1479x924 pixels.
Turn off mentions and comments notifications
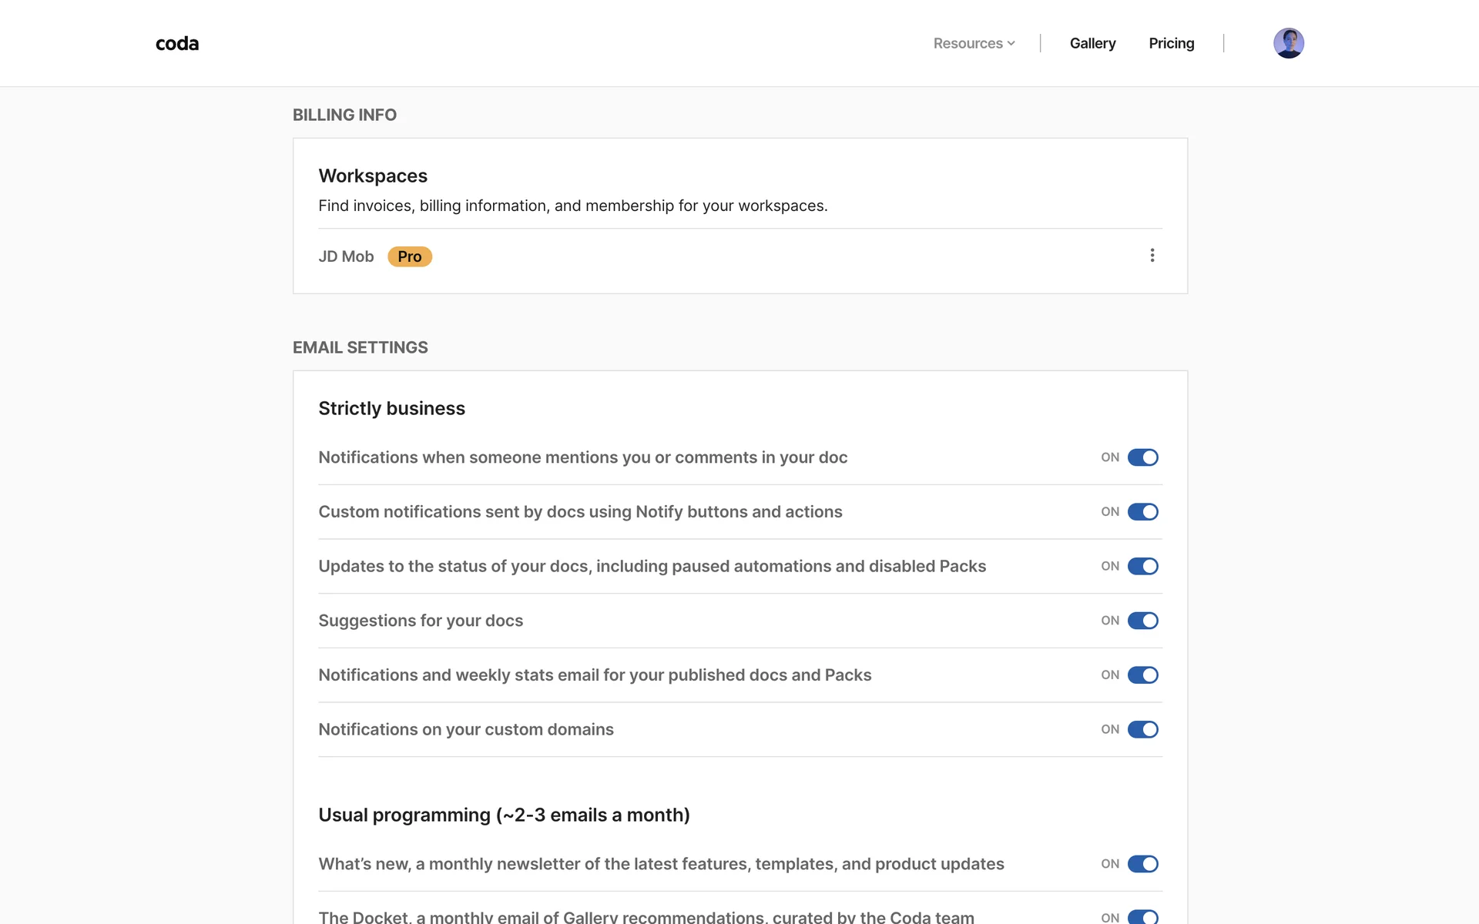coord(1142,457)
